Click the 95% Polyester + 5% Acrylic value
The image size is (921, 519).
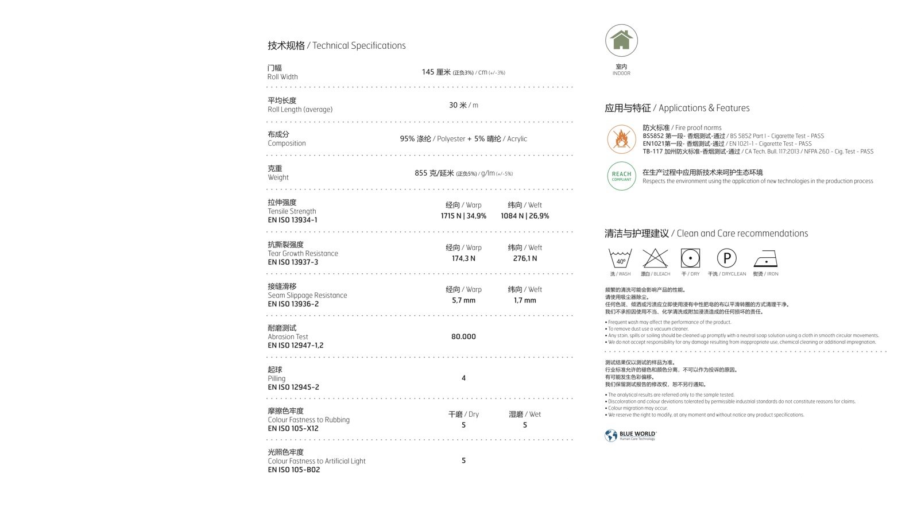point(463,139)
